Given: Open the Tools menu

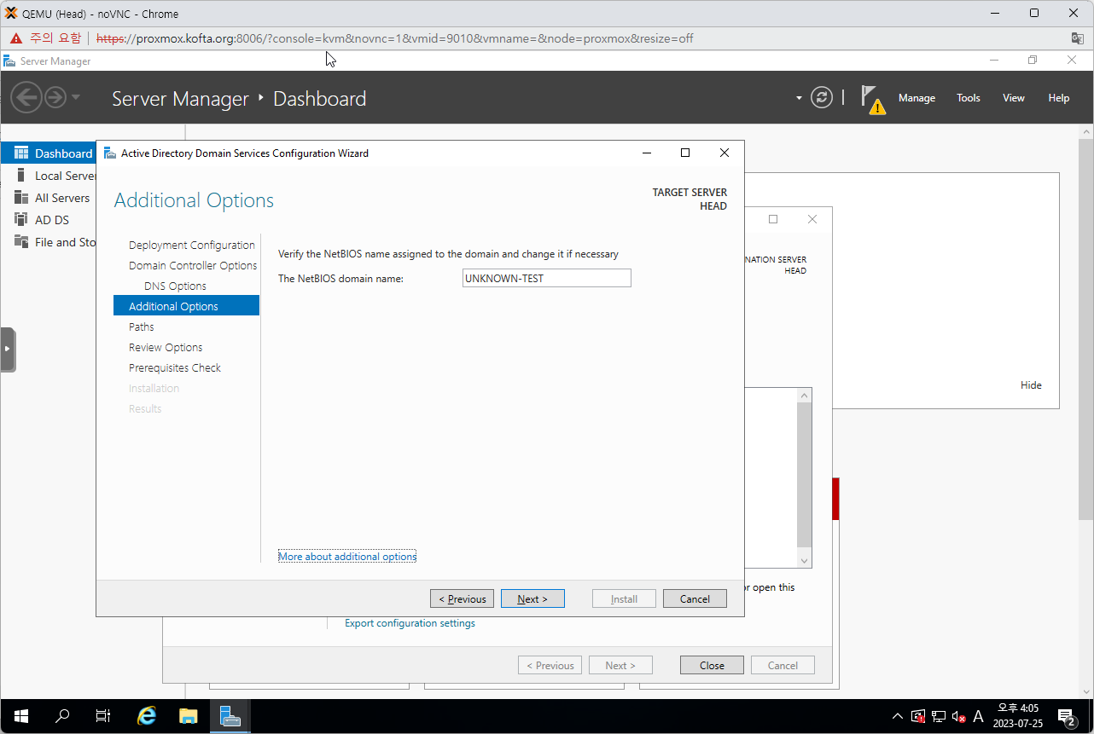Looking at the screenshot, I should click(968, 98).
